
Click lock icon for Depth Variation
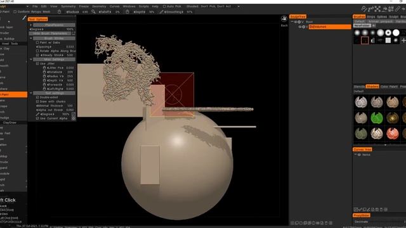click(x=44, y=80)
